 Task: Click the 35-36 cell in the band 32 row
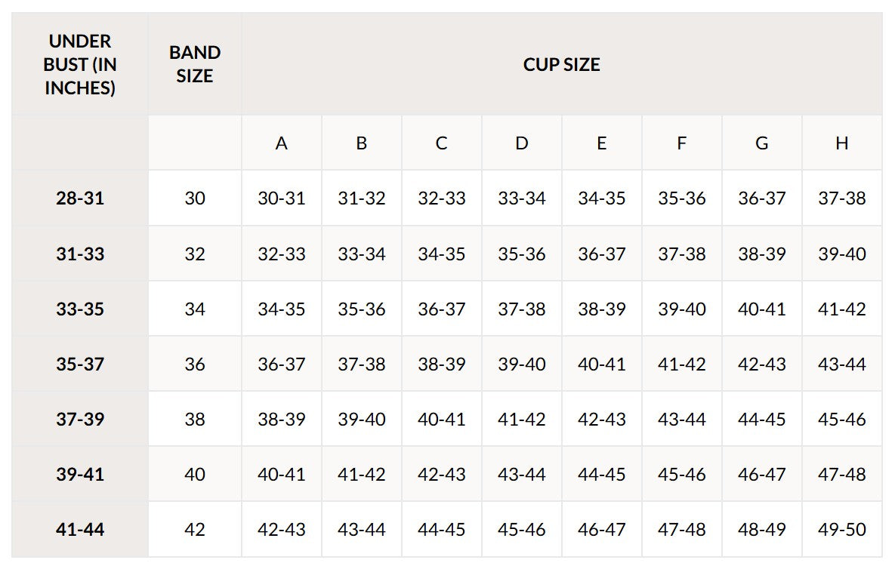pyautogui.click(x=522, y=254)
